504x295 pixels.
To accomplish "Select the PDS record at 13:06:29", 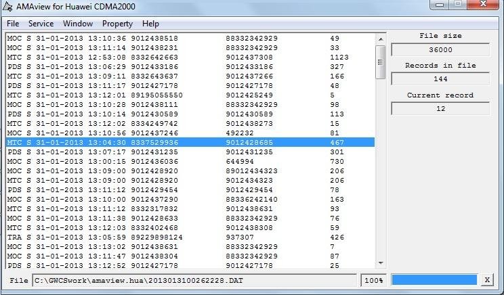I will click(x=190, y=67).
